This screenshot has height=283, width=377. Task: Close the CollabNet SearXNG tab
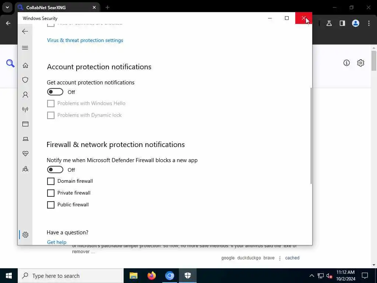coord(94,7)
